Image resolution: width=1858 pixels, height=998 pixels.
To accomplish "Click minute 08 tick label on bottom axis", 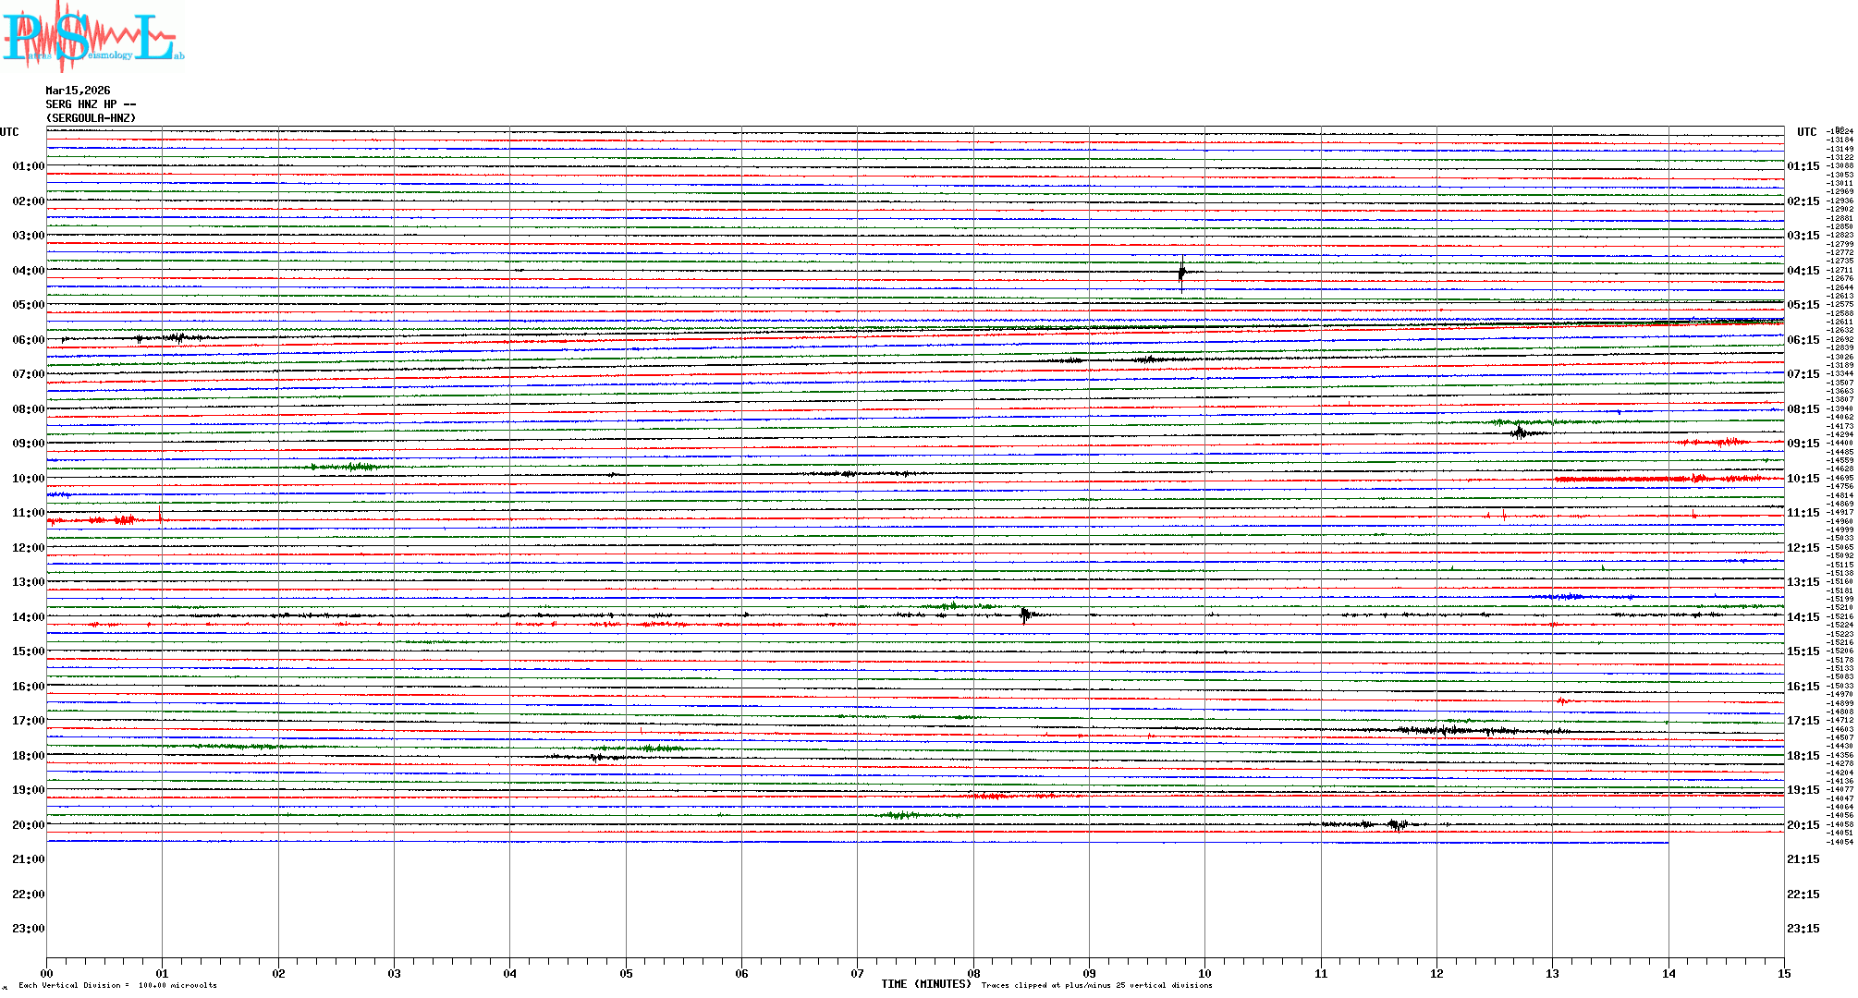I will [x=973, y=973].
